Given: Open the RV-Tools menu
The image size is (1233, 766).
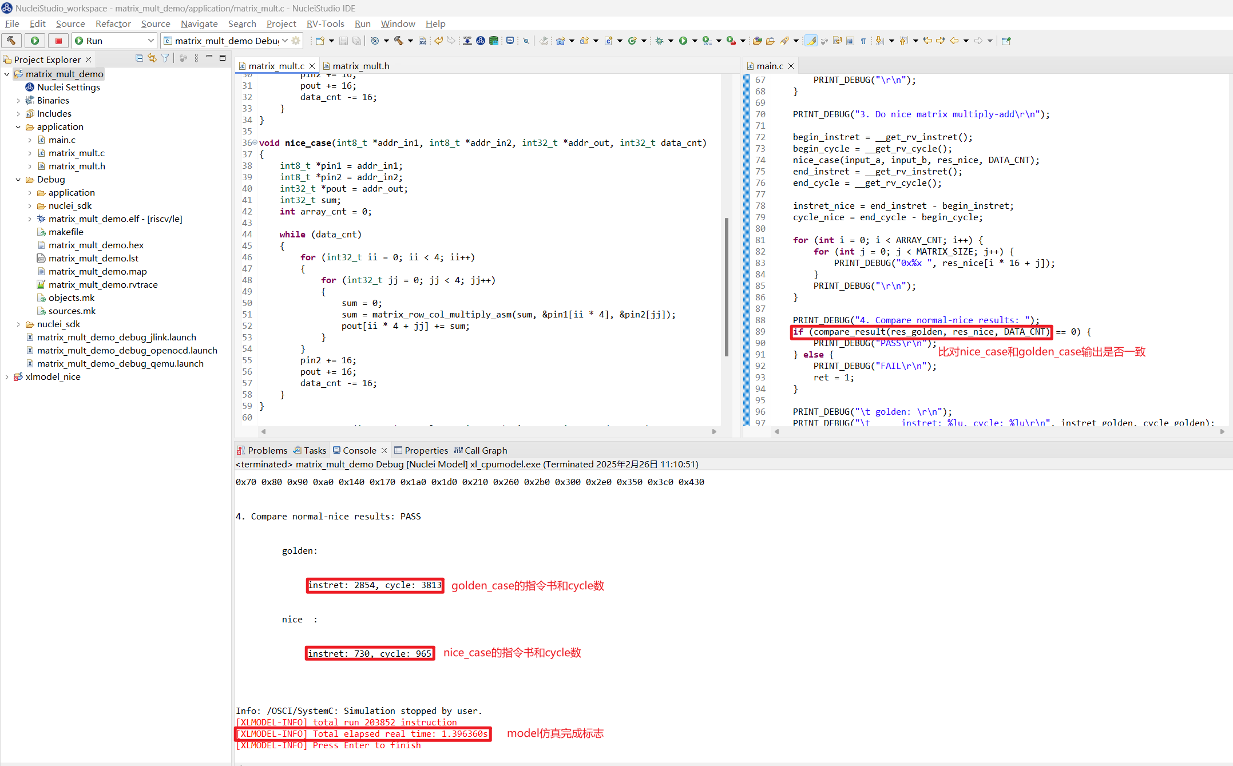Looking at the screenshot, I should click(325, 23).
